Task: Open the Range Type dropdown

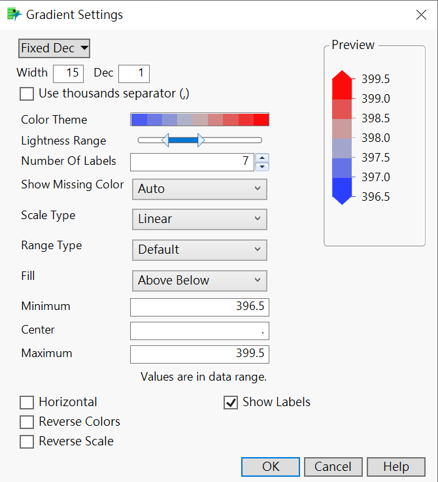Action: point(199,250)
